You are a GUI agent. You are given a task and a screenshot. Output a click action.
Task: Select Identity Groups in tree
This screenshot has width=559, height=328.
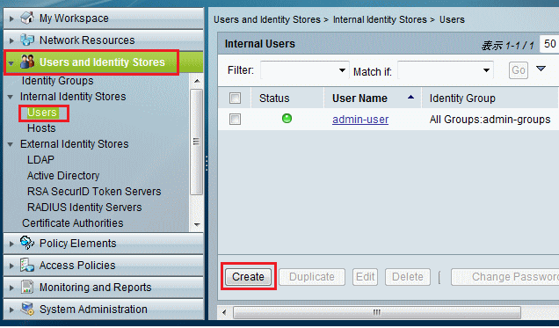tap(57, 81)
